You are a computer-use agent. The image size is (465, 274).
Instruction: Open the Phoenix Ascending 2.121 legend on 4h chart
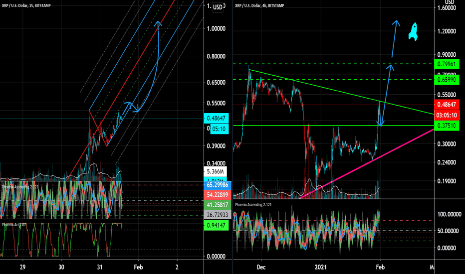[253, 205]
